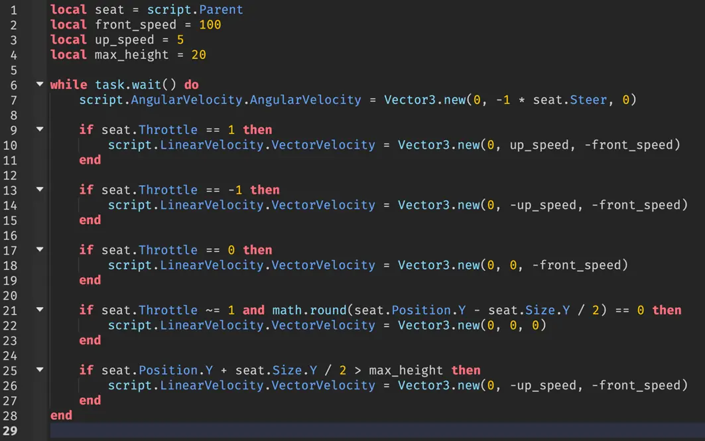Image resolution: width=705 pixels, height=441 pixels.
Task: Click the 'and' keyword on line 21
Action: pyautogui.click(x=253, y=310)
